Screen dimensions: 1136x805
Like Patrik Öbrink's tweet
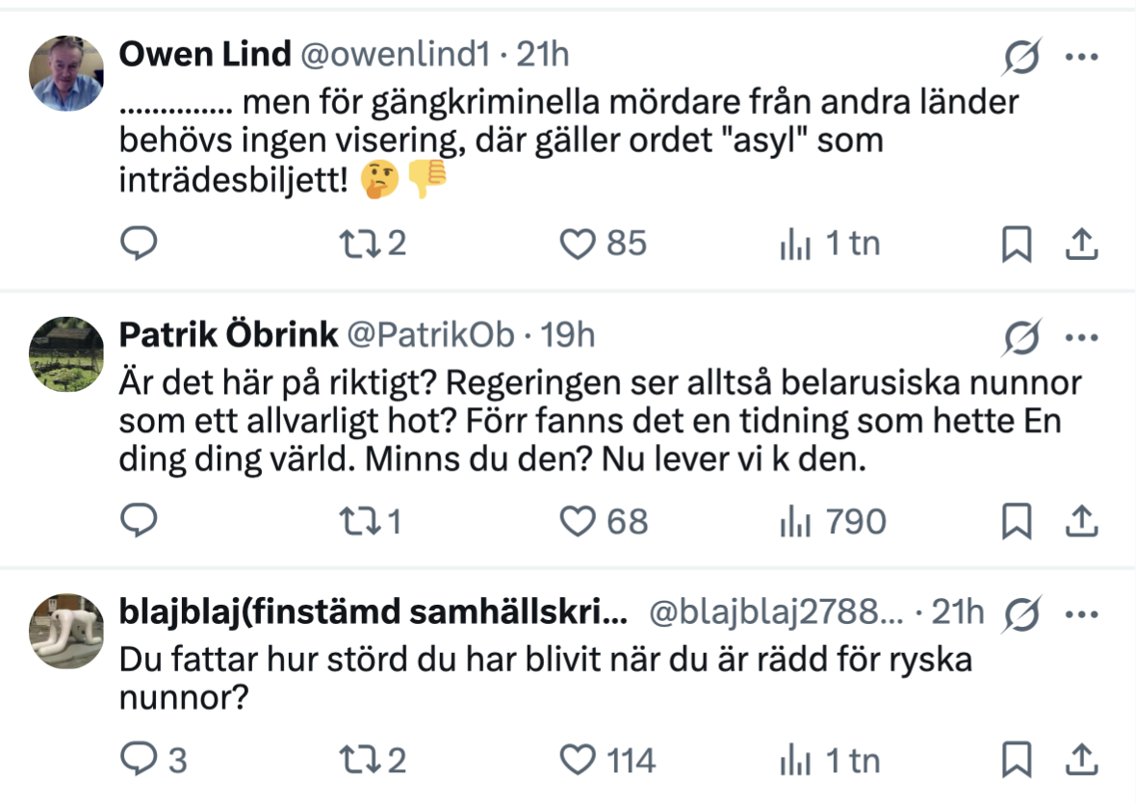(578, 521)
